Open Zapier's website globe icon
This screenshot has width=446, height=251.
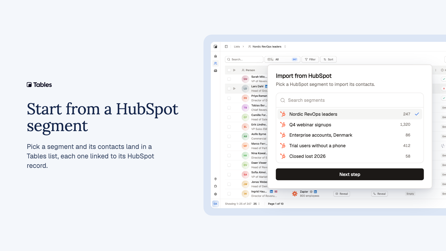(x=311, y=192)
